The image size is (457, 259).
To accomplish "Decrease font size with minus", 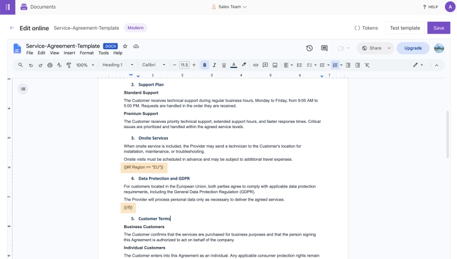I will pos(174,65).
